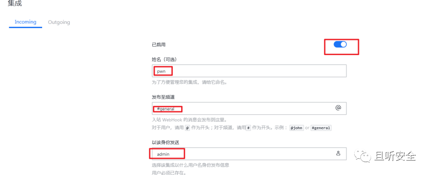This screenshot has height=175, width=430.
Task: Click the #general example code tag
Action: click(321, 128)
